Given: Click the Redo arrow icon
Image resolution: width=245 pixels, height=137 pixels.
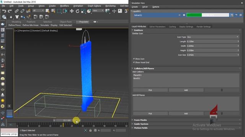Looking at the screenshot, I should [x=10, y=11].
